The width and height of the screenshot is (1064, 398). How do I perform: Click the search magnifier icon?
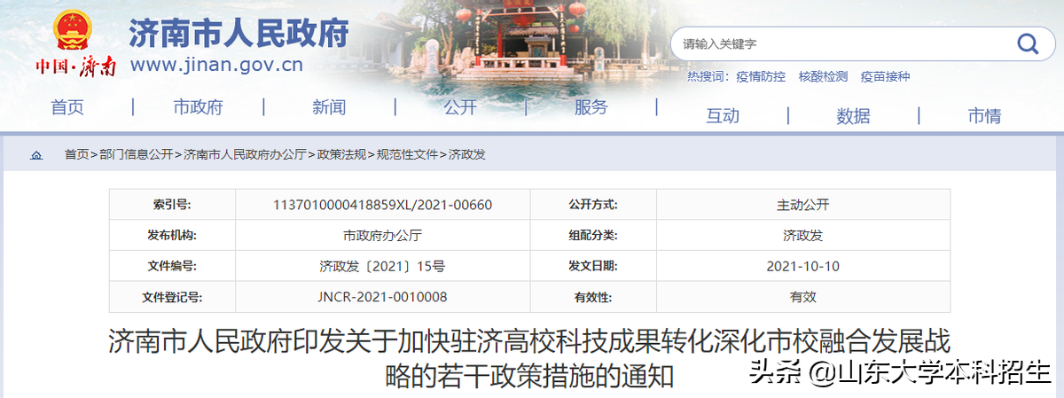click(x=1027, y=43)
